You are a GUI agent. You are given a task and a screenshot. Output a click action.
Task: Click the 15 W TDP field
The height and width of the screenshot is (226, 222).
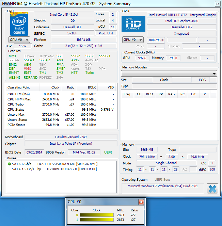[23, 46]
